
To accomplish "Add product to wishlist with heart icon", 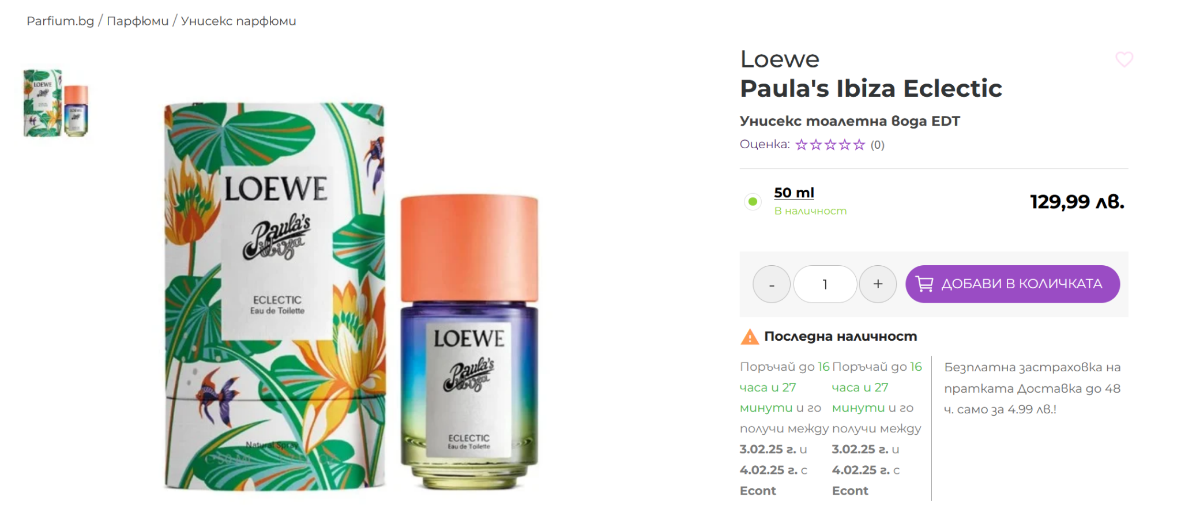I will pyautogui.click(x=1124, y=59).
